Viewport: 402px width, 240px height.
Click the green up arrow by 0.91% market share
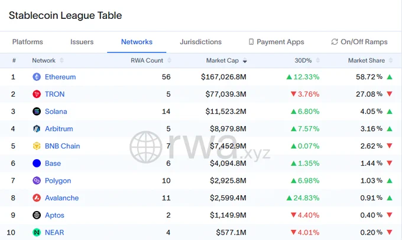tap(390, 198)
